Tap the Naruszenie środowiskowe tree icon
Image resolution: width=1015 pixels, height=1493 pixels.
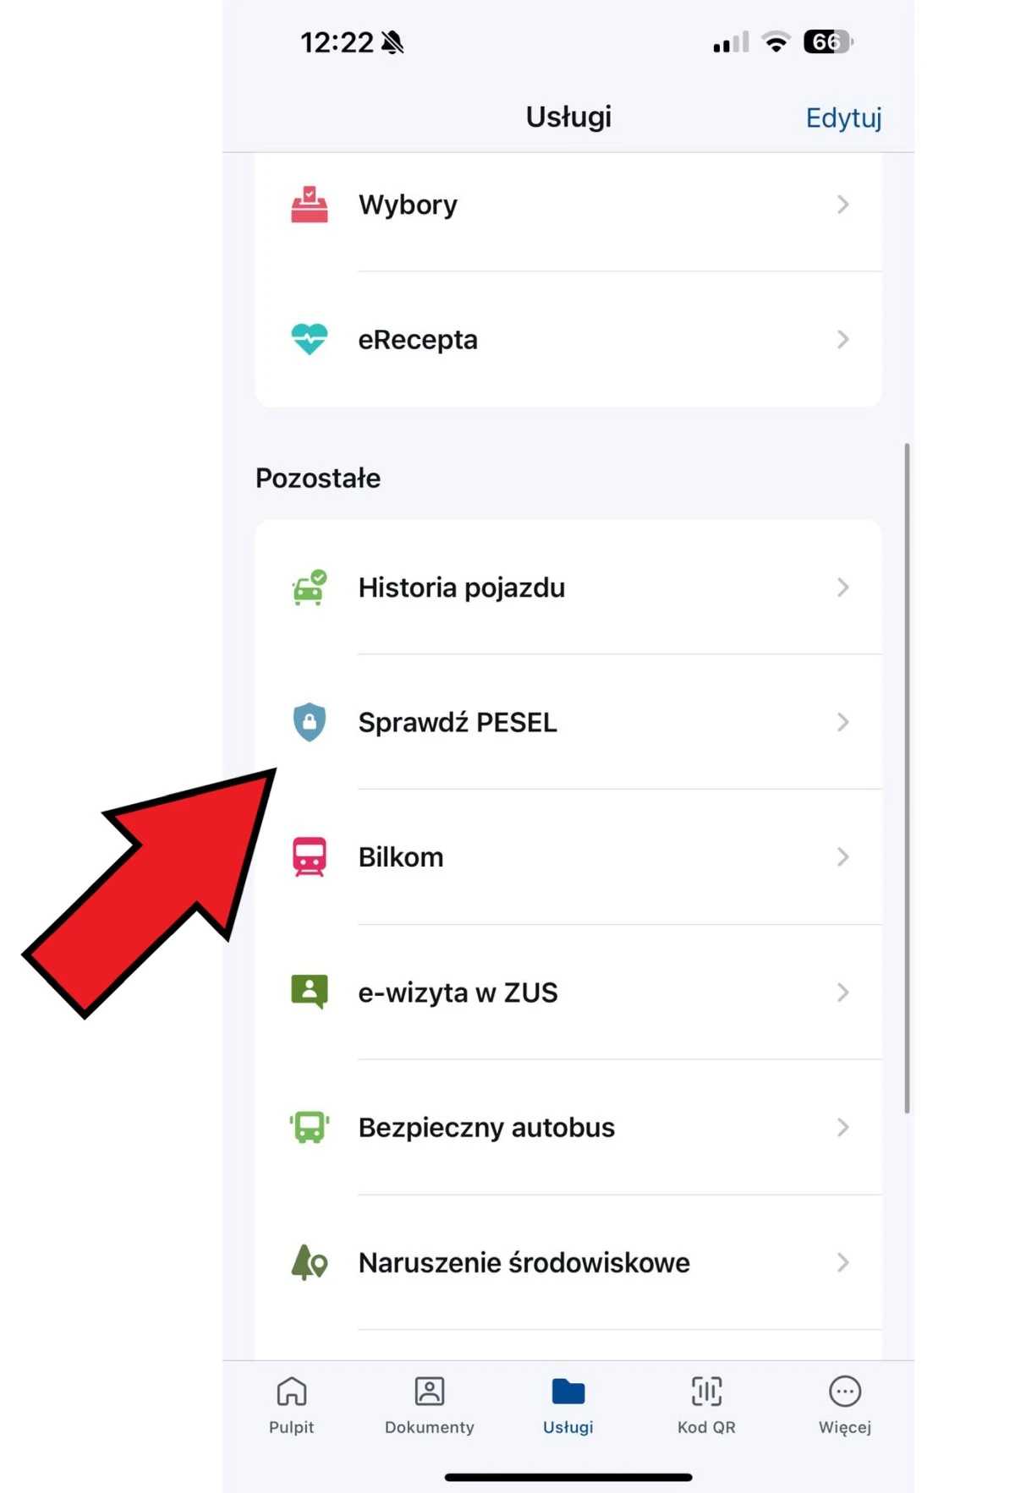pyautogui.click(x=310, y=1262)
